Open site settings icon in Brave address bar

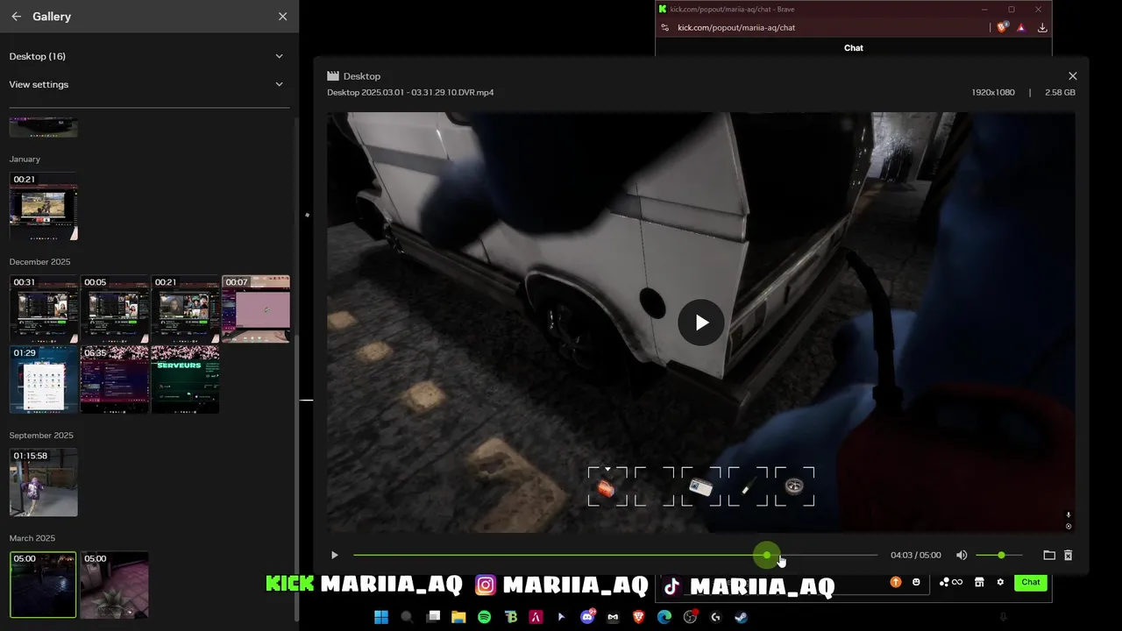[664, 27]
